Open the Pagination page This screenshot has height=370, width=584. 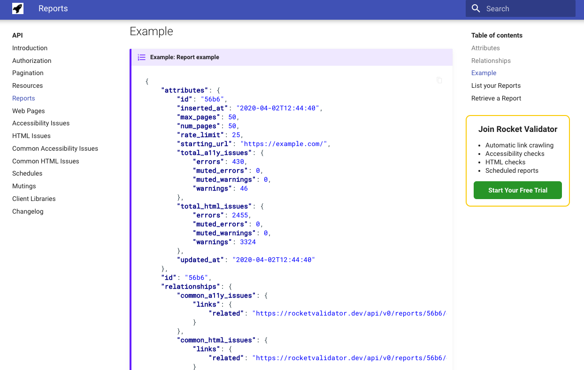(x=28, y=73)
